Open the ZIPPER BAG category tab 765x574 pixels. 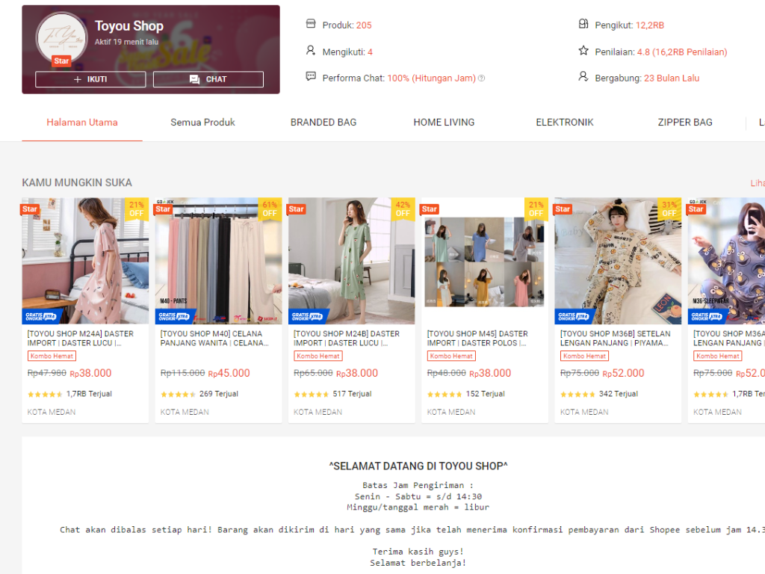click(685, 123)
